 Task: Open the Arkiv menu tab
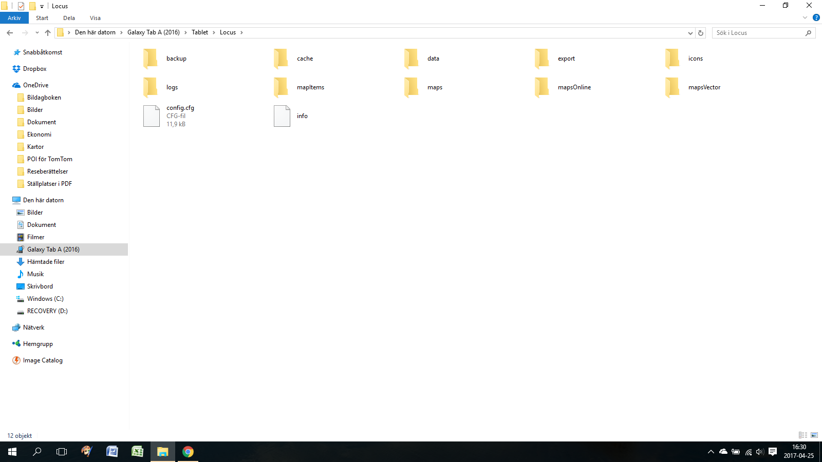click(14, 18)
